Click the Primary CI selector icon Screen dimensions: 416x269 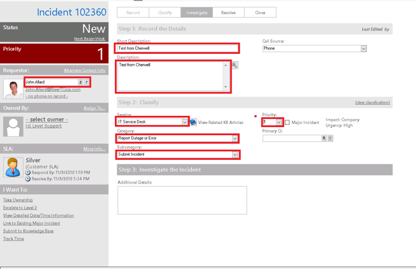(x=324, y=139)
